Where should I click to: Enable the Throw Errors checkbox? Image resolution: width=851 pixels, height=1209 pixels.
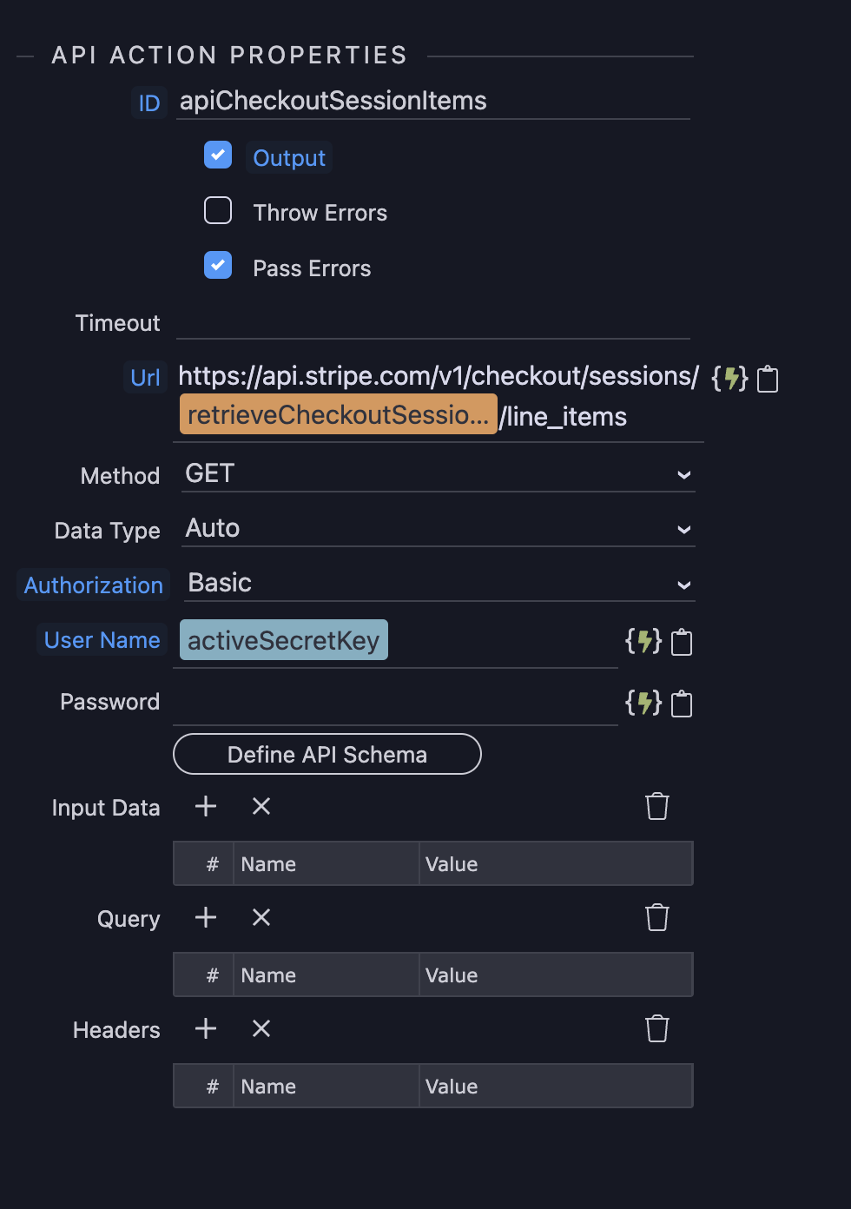(x=218, y=210)
